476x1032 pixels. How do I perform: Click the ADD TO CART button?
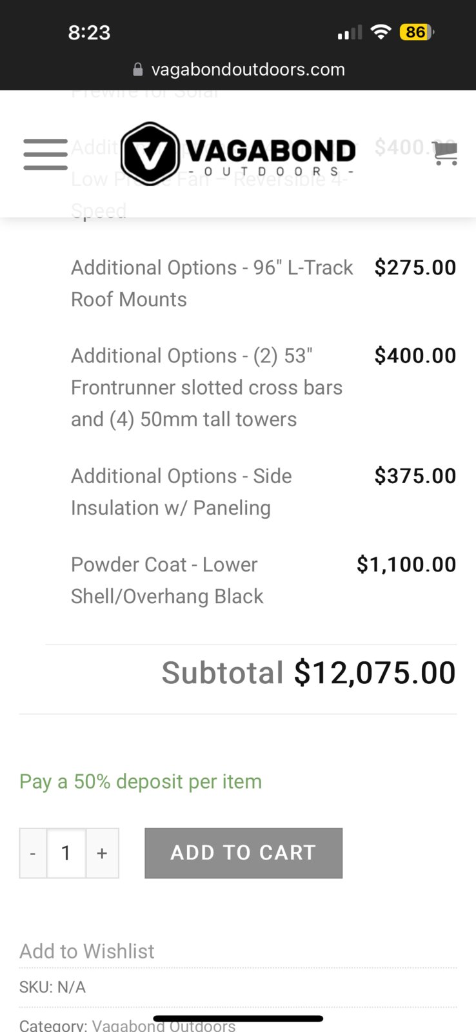[243, 853]
